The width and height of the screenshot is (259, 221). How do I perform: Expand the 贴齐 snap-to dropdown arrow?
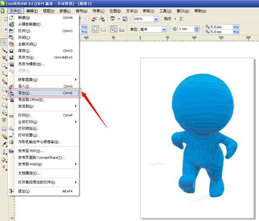(x=176, y=19)
